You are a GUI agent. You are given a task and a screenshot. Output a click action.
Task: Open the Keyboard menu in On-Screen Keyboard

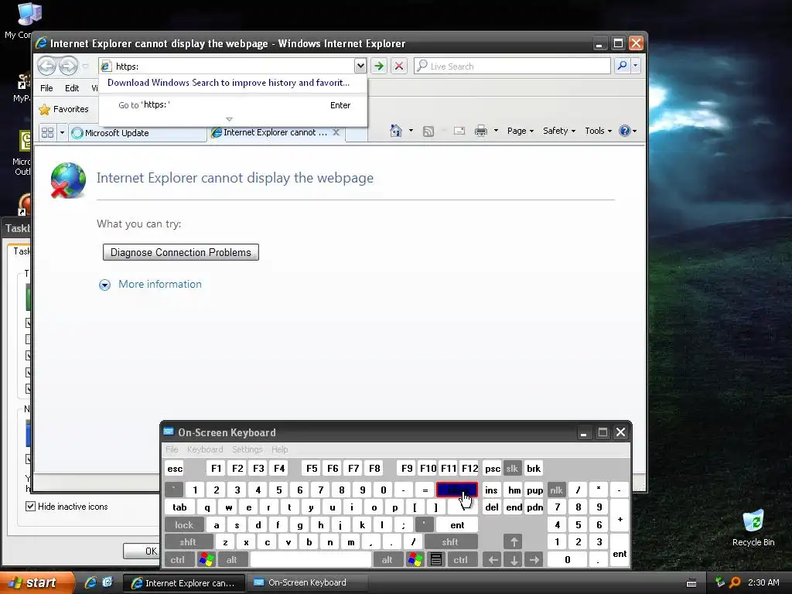coord(204,449)
